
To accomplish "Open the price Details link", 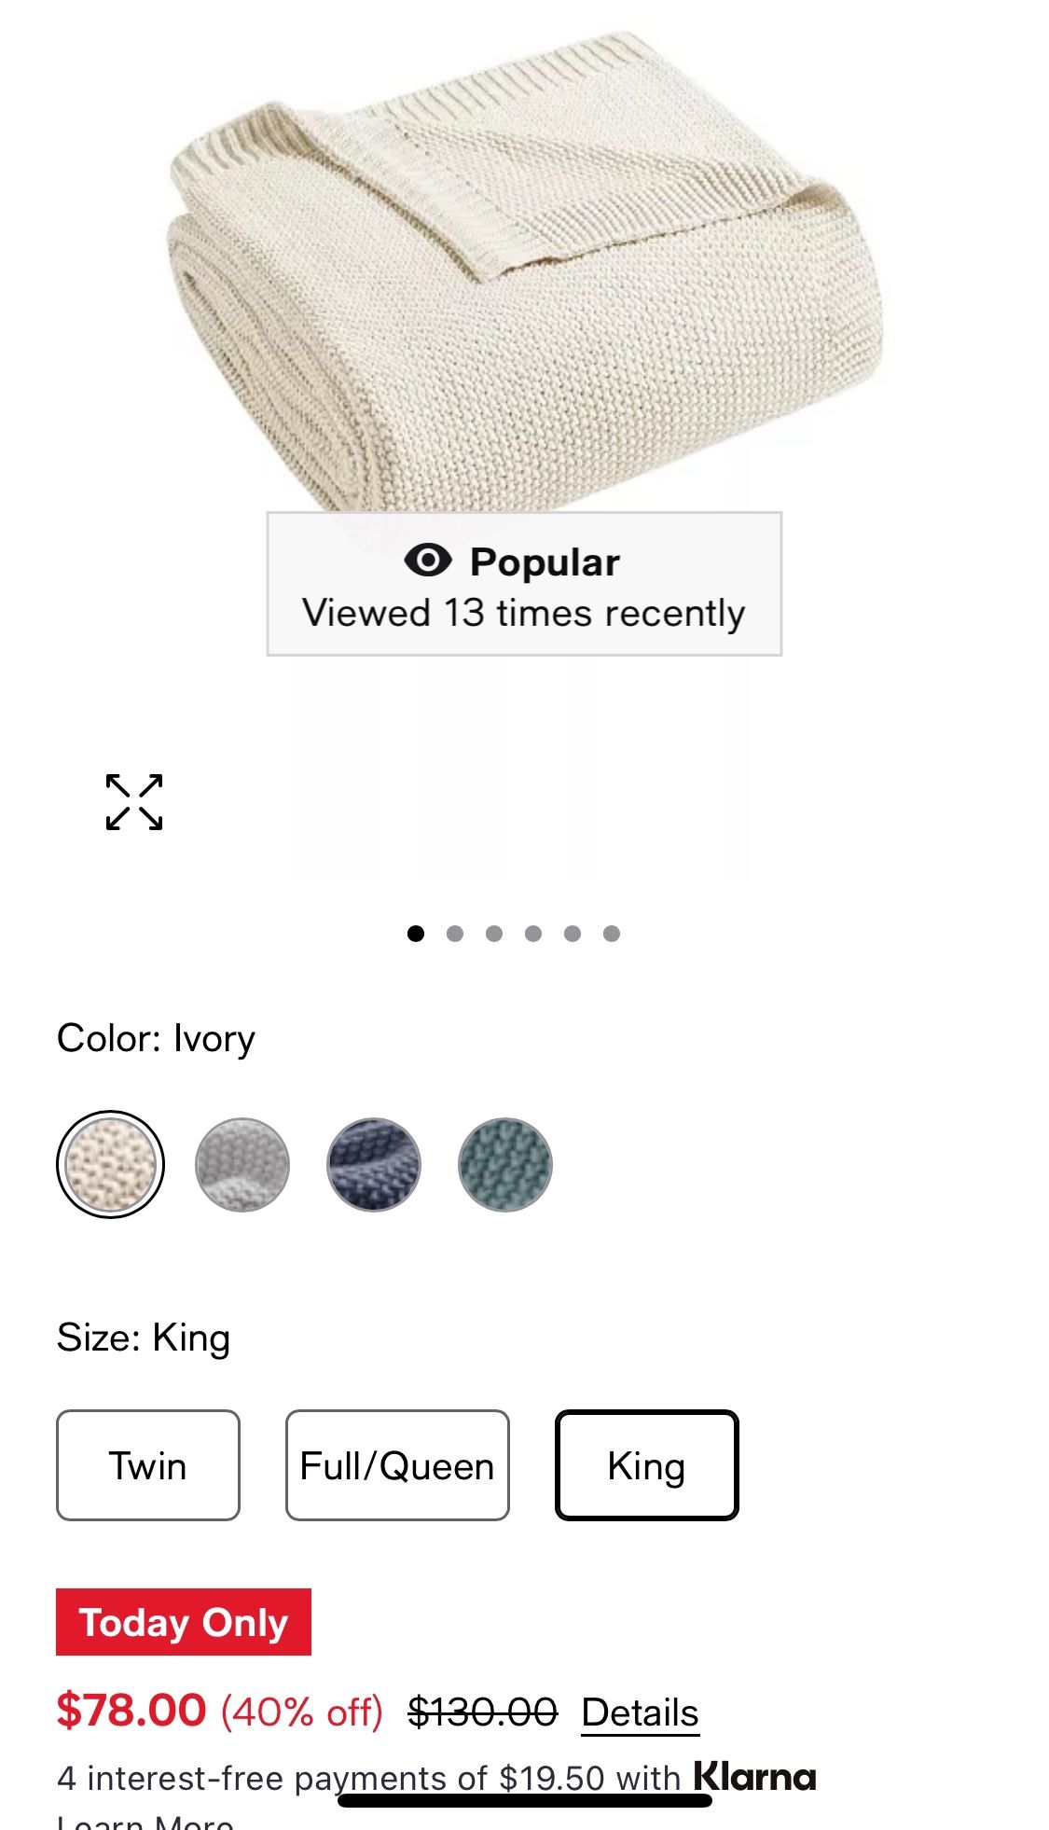I will click(640, 1712).
